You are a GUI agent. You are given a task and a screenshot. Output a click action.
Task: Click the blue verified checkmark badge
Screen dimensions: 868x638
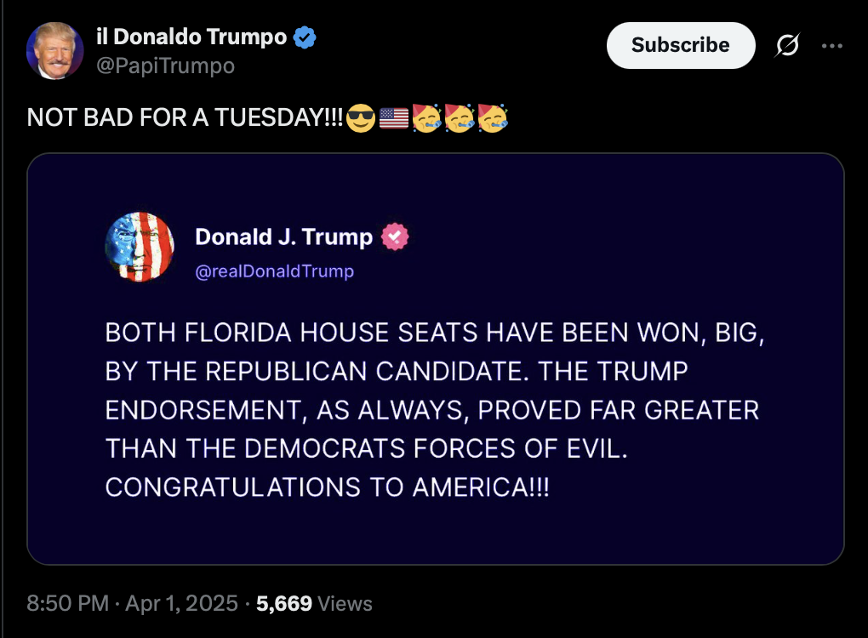(306, 37)
